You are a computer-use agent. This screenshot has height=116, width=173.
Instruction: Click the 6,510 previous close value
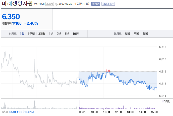point(12,112)
